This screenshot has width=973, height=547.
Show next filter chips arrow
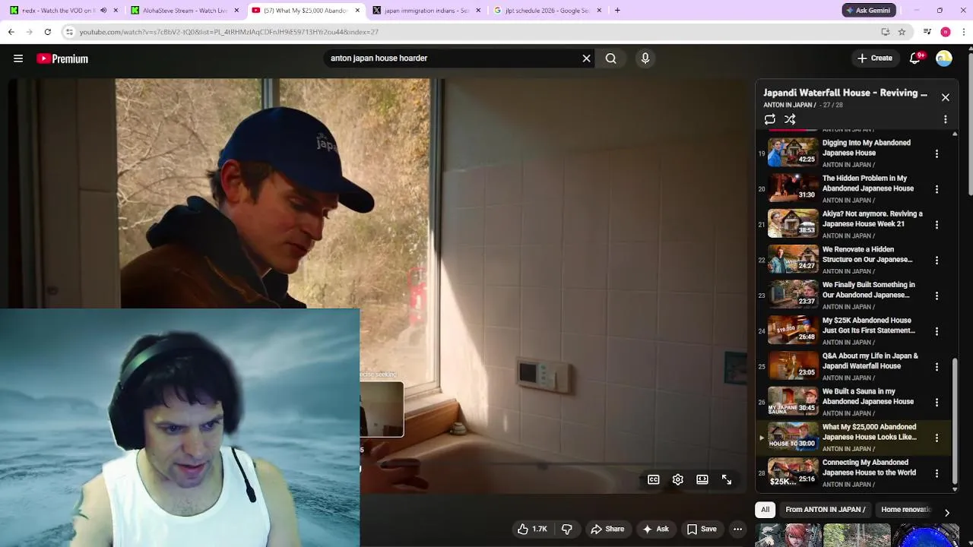(947, 513)
